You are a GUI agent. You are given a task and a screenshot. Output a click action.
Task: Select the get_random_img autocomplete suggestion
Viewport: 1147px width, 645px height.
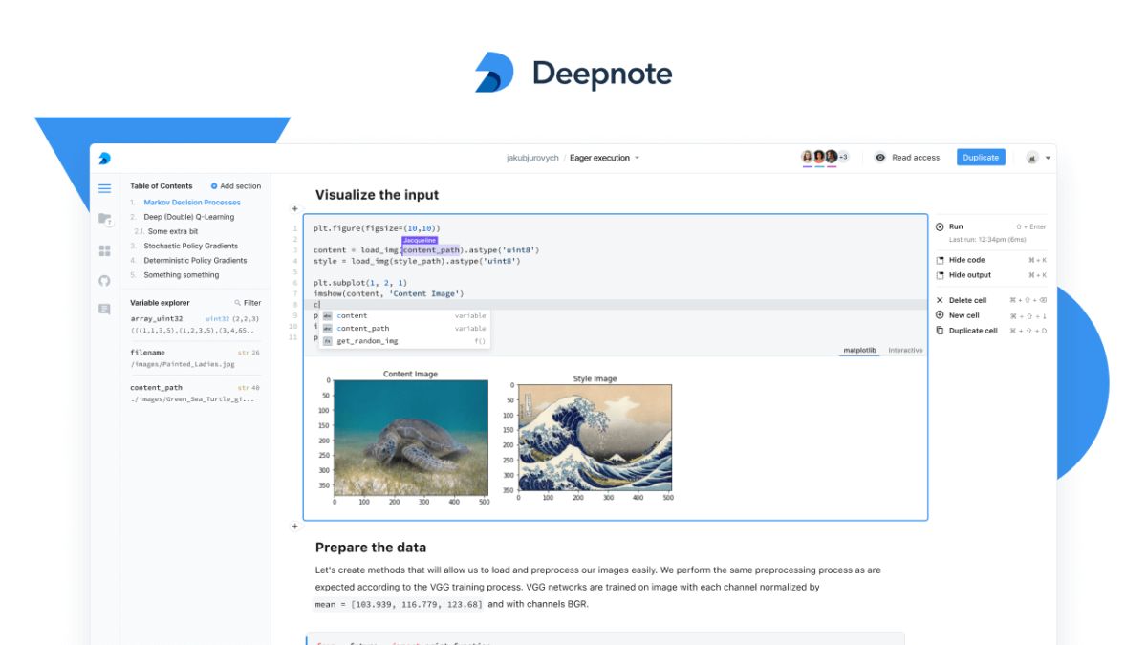coord(404,340)
